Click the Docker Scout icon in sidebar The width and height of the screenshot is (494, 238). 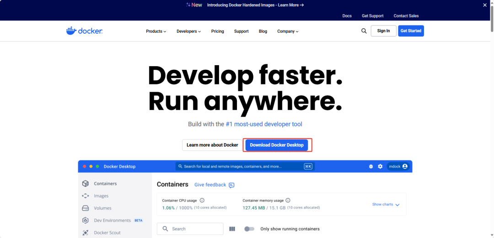point(86,233)
